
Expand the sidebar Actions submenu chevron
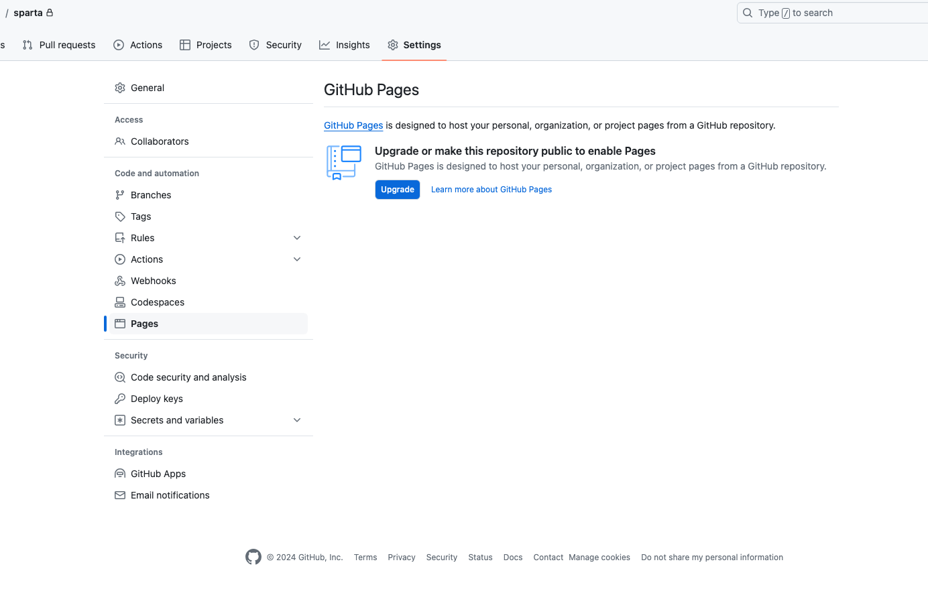297,259
